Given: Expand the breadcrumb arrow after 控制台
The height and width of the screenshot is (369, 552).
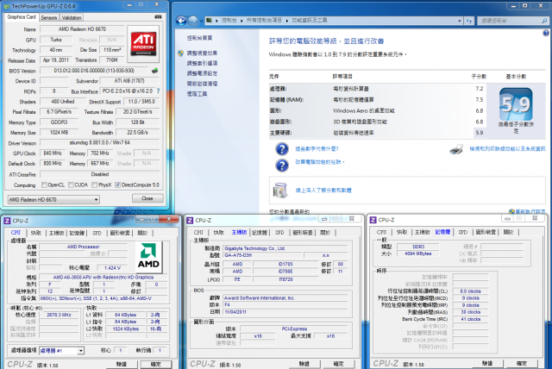Looking at the screenshot, I should pos(241,21).
